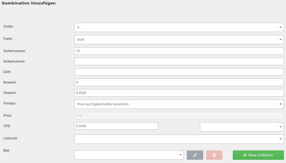Click the Lieferzeit dropdown arrow

coord(280,139)
